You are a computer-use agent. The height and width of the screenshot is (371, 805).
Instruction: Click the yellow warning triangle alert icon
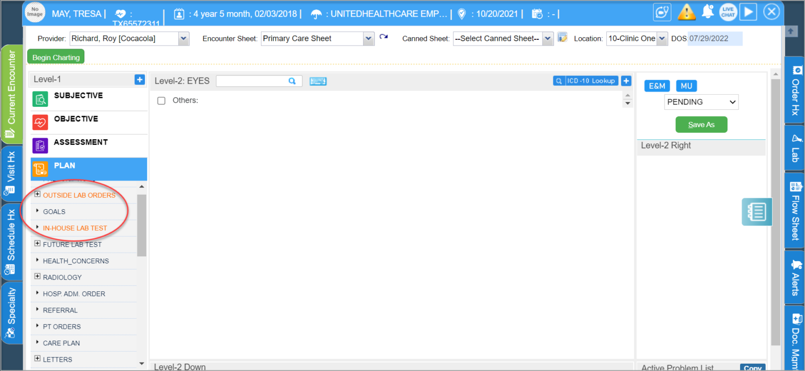point(687,12)
